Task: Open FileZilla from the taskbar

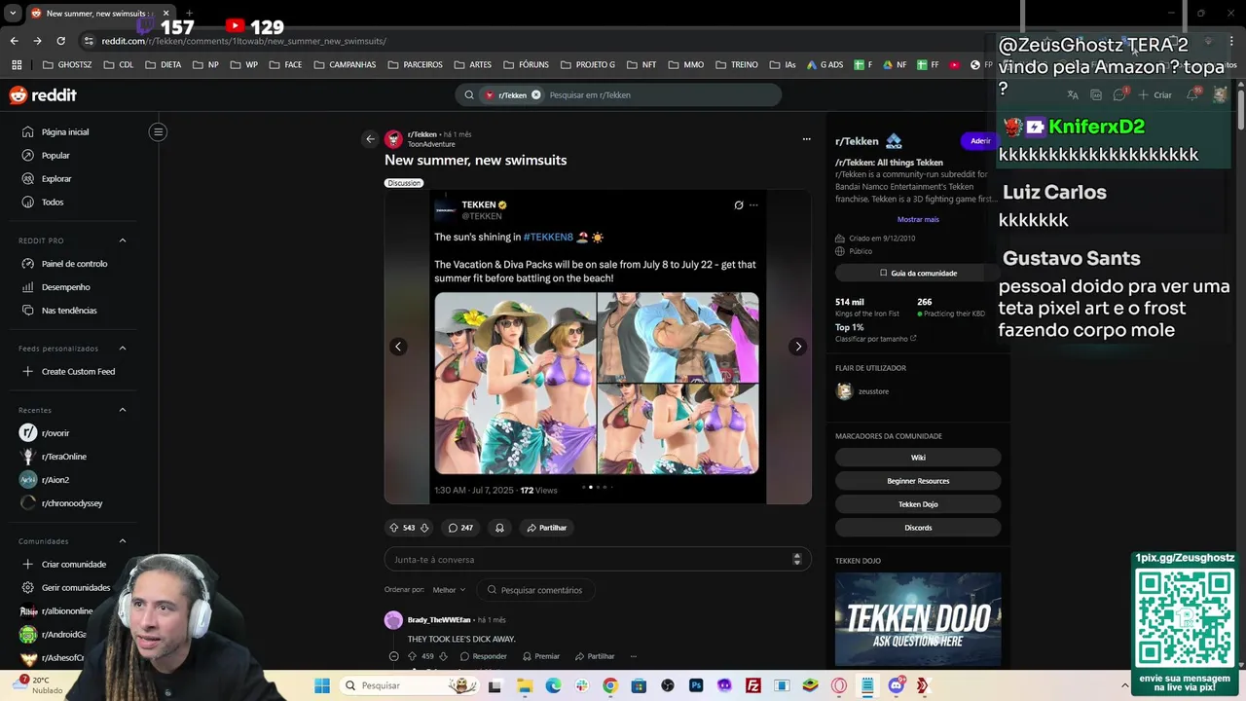Action: [753, 685]
